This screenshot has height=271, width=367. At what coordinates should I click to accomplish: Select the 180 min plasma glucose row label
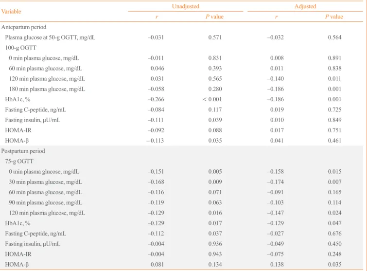coord(47,89)
